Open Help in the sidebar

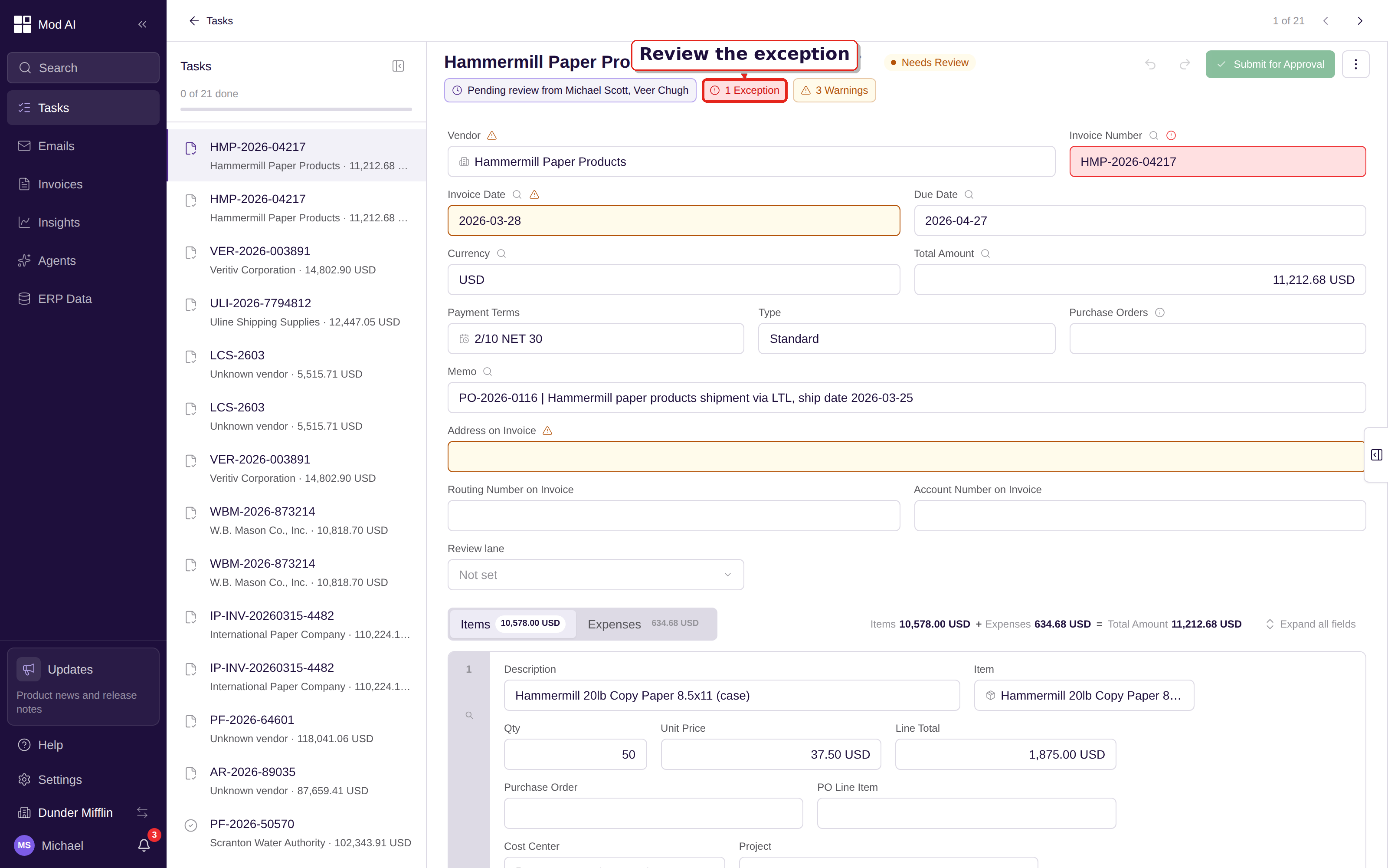(x=83, y=745)
